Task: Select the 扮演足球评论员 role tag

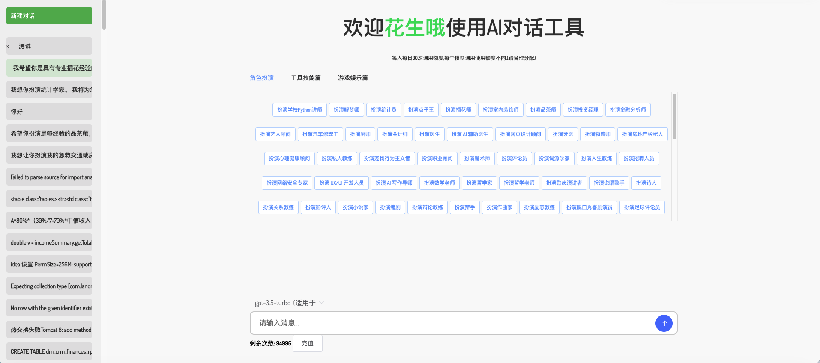Action: 642,207
